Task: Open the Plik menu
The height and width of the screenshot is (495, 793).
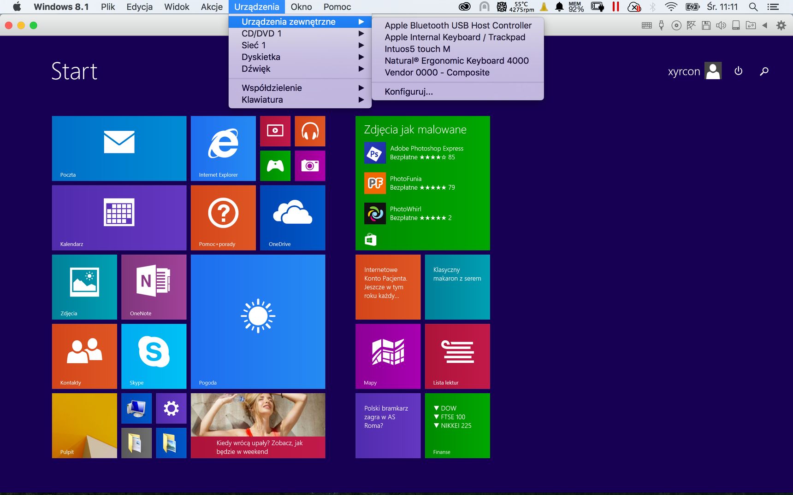Action: click(x=108, y=7)
